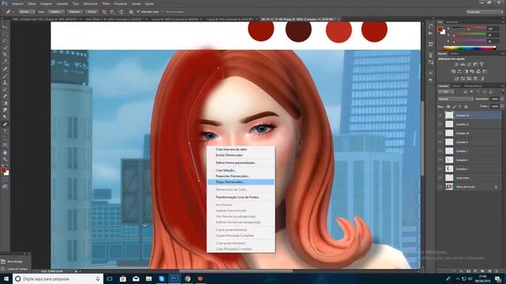Open the Imagem menu
The image size is (506, 284).
[x=46, y=3]
